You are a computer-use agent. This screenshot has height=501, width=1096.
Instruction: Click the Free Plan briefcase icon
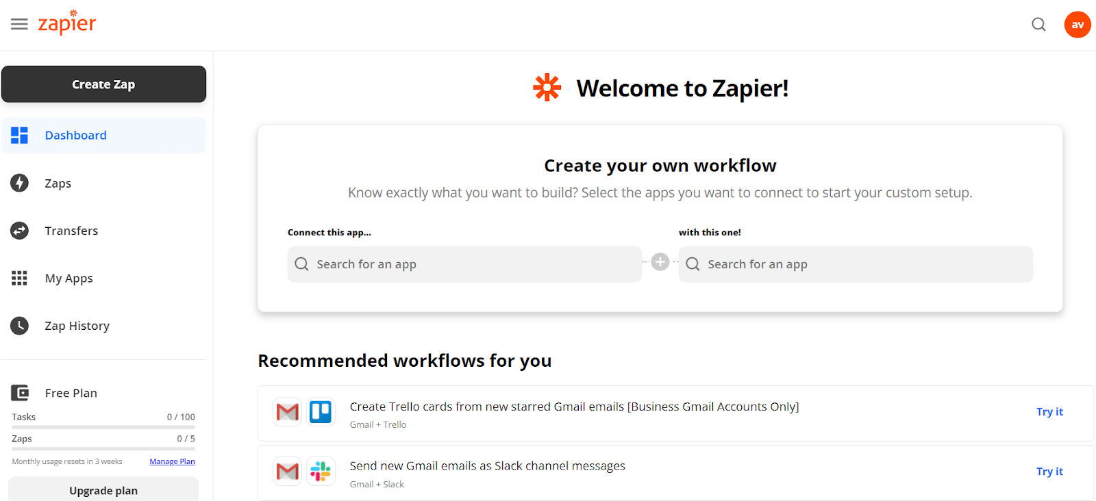tap(19, 392)
